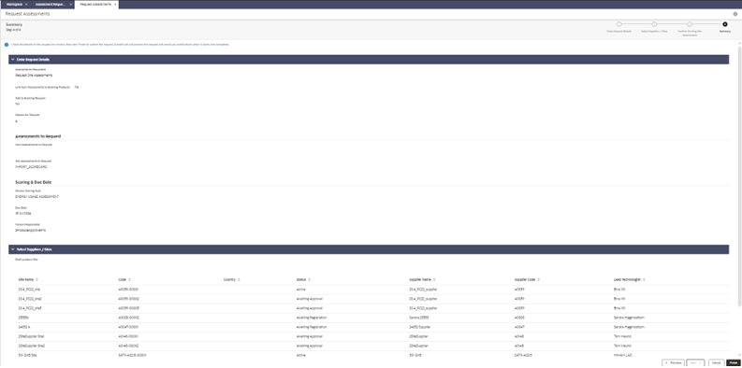Click the ENERGY USAGE ASSESSMENT scoring rule

36,196
